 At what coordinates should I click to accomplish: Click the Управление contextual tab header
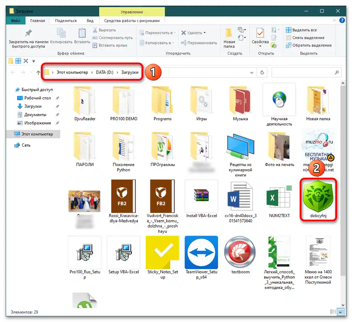132,12
